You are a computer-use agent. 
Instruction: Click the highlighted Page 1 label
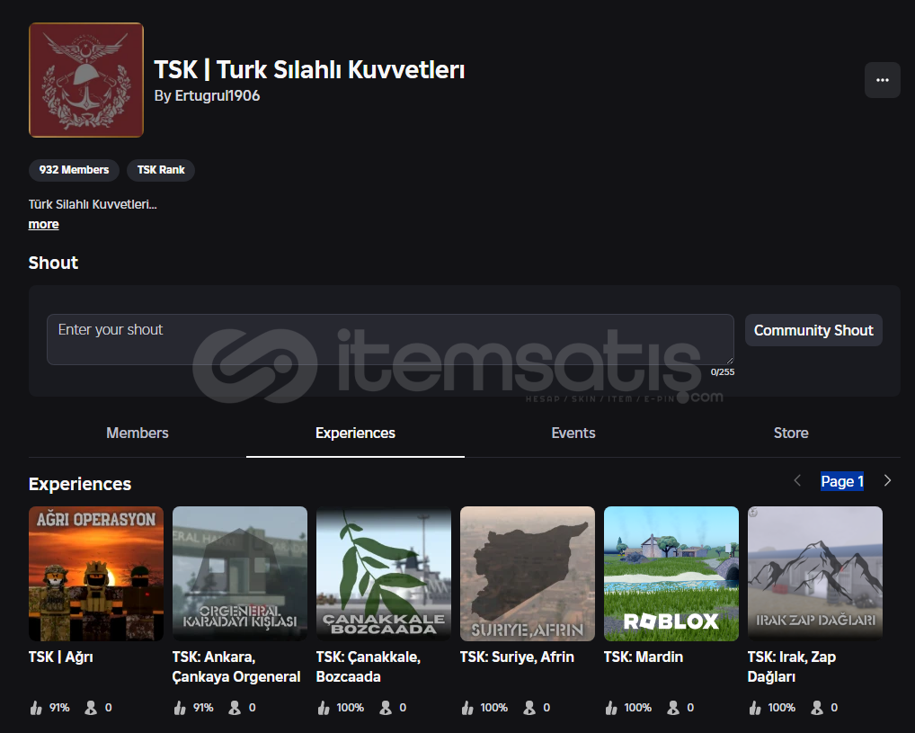coord(842,481)
